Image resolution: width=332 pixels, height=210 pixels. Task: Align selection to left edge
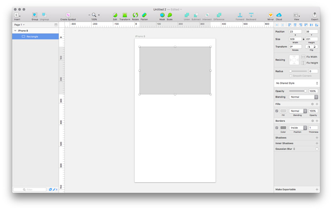pos(290,25)
